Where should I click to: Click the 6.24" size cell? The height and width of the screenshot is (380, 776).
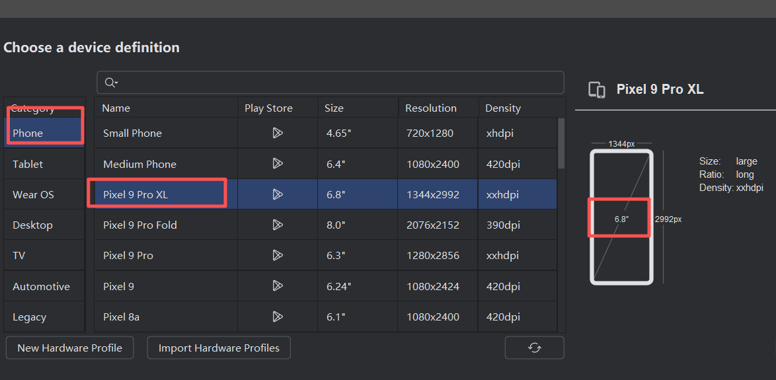[x=358, y=286]
